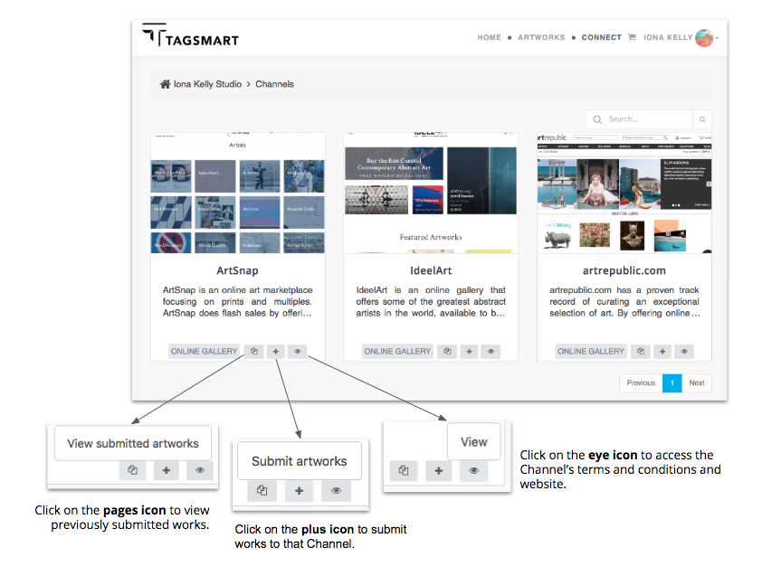Click the Iona Kelly avatar image
Image resolution: width=772 pixels, height=576 pixels.
pyautogui.click(x=704, y=38)
